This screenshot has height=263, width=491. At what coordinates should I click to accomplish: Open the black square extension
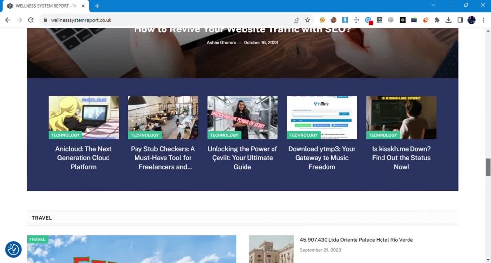(x=403, y=20)
